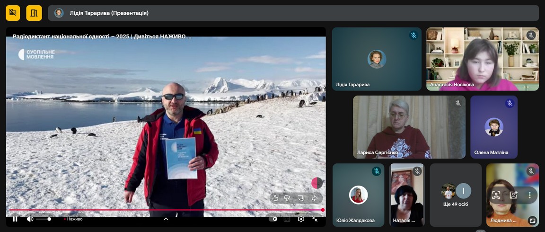Toggle subtitles button in video player
The height and width of the screenshot is (232, 545).
coord(287,219)
